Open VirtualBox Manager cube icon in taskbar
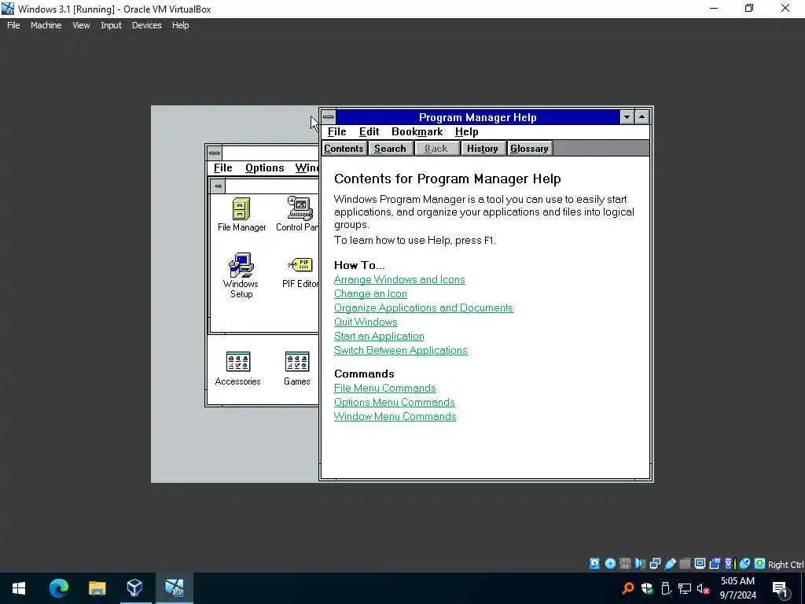Screen dimensions: 805x604 pos(135,588)
